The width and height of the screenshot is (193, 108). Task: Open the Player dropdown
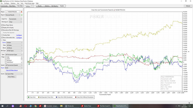(x=13, y=12)
